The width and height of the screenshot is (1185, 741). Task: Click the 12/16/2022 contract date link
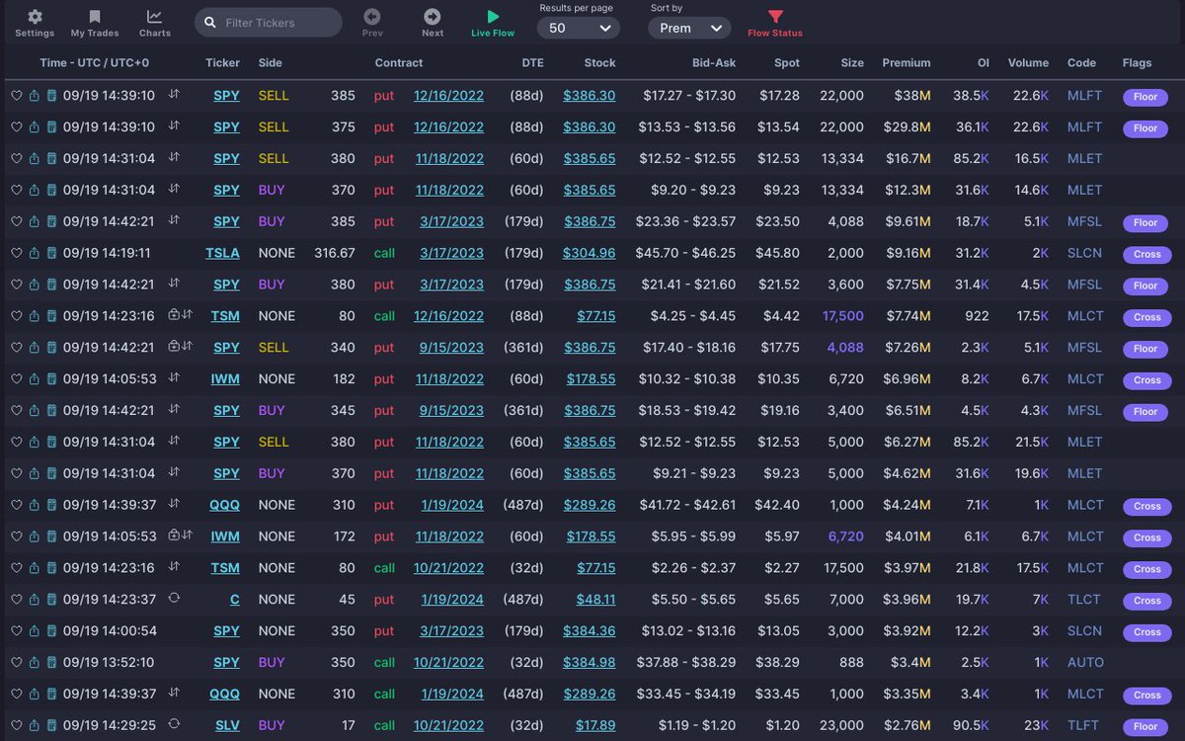pyautogui.click(x=448, y=95)
